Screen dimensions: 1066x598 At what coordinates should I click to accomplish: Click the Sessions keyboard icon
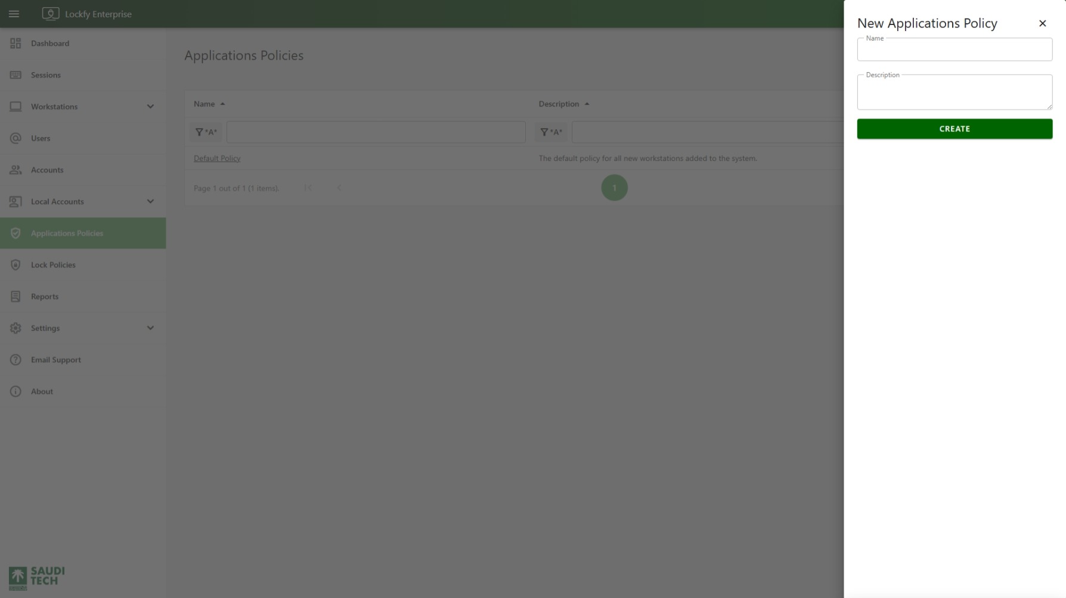click(16, 75)
